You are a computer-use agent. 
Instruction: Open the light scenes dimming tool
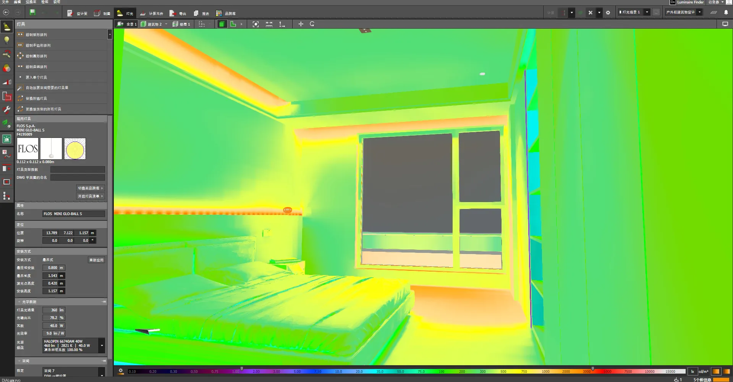[x=7, y=82]
